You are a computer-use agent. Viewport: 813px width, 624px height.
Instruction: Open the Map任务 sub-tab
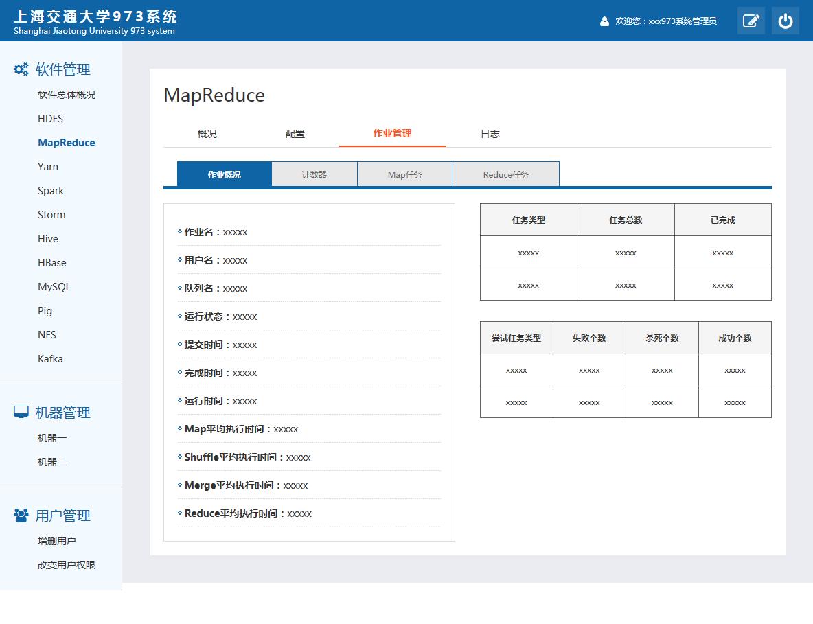[404, 174]
